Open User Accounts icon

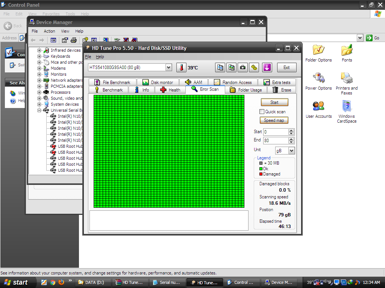[318, 109]
